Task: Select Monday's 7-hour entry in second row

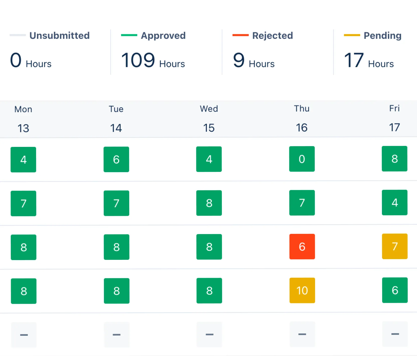Action: pyautogui.click(x=23, y=203)
